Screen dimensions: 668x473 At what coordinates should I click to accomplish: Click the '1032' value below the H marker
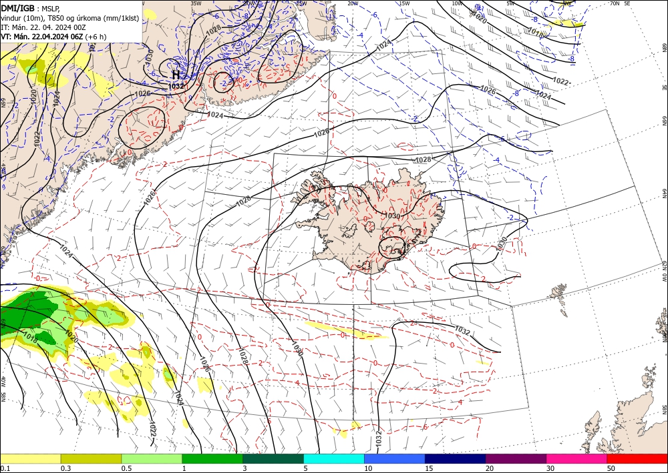[x=176, y=86]
